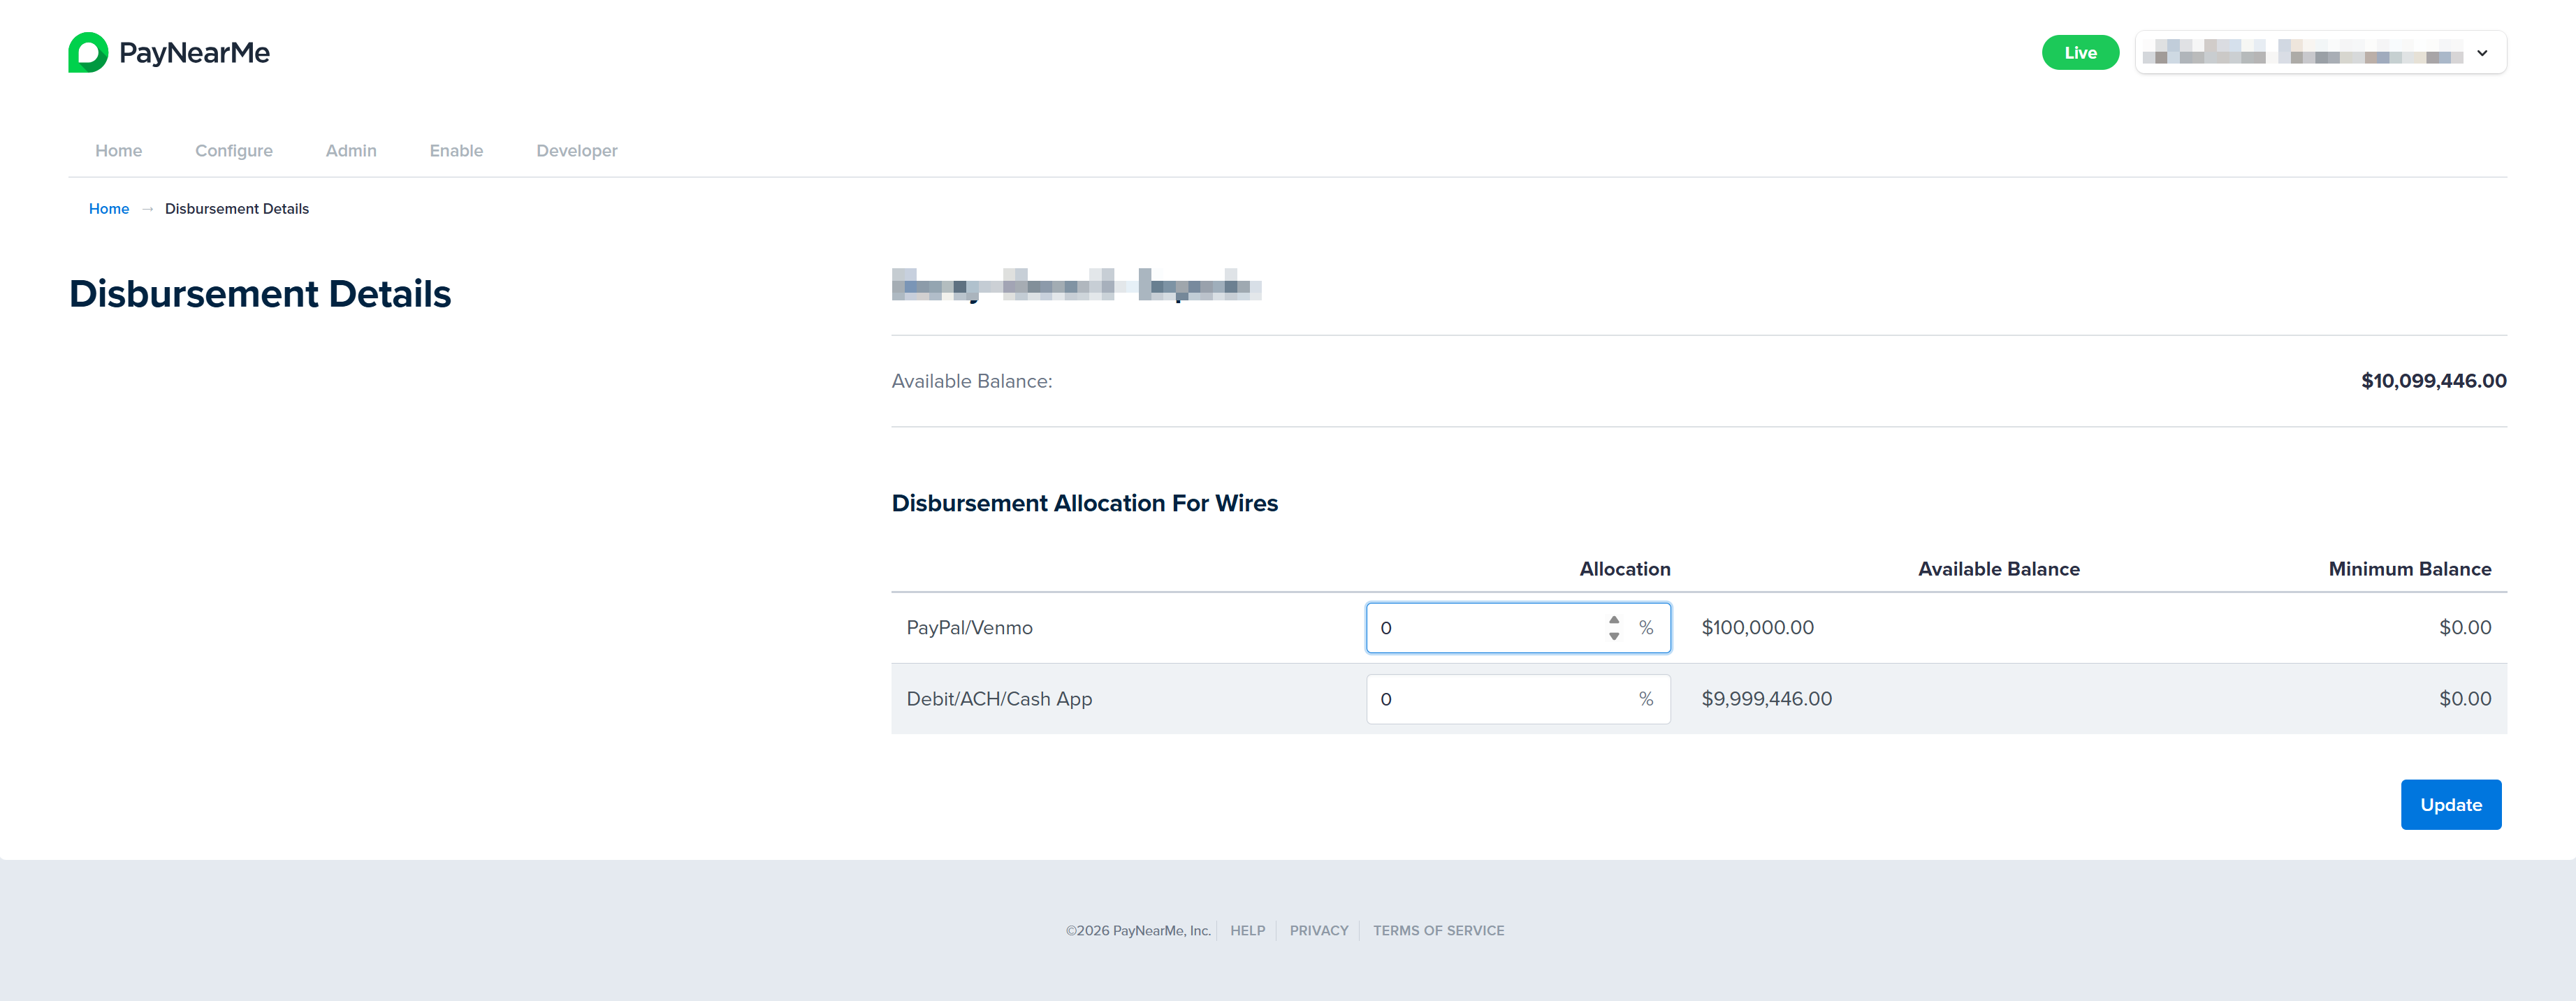Open the Configure navigation tab

click(234, 151)
